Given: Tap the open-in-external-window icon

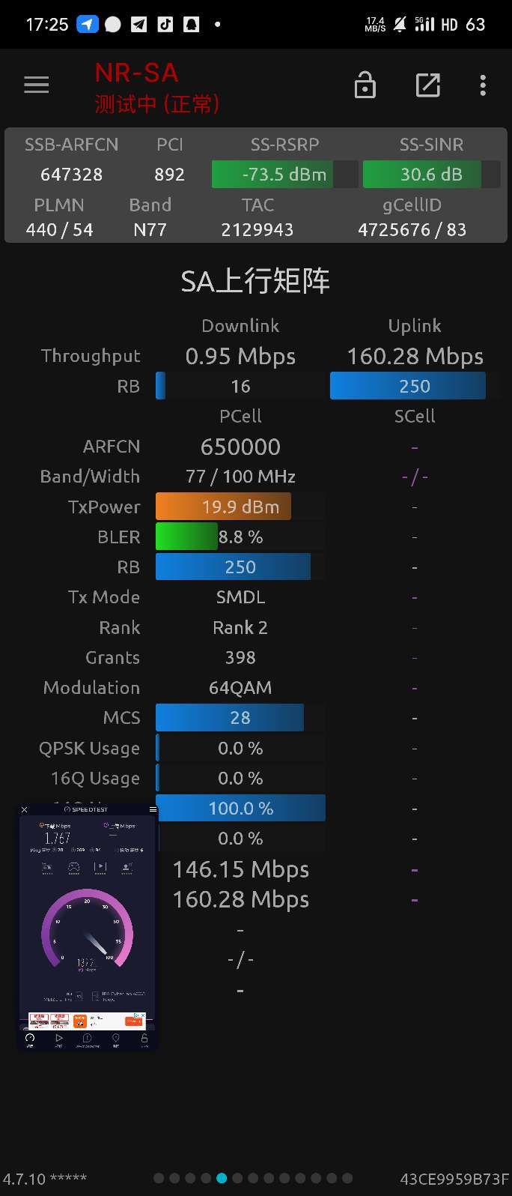Looking at the screenshot, I should pyautogui.click(x=427, y=85).
